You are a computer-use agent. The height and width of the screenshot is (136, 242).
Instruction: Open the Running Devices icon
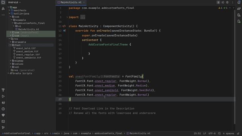(x=239, y=21)
